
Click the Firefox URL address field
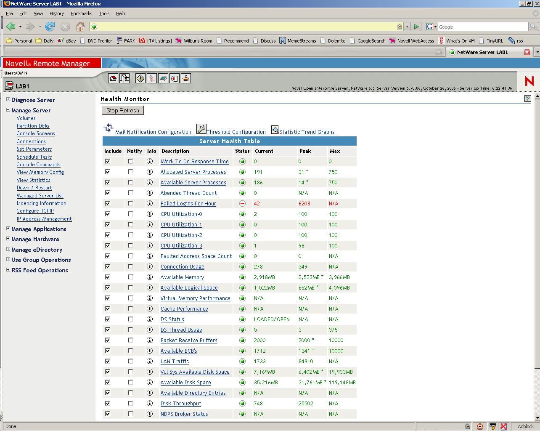click(246, 27)
